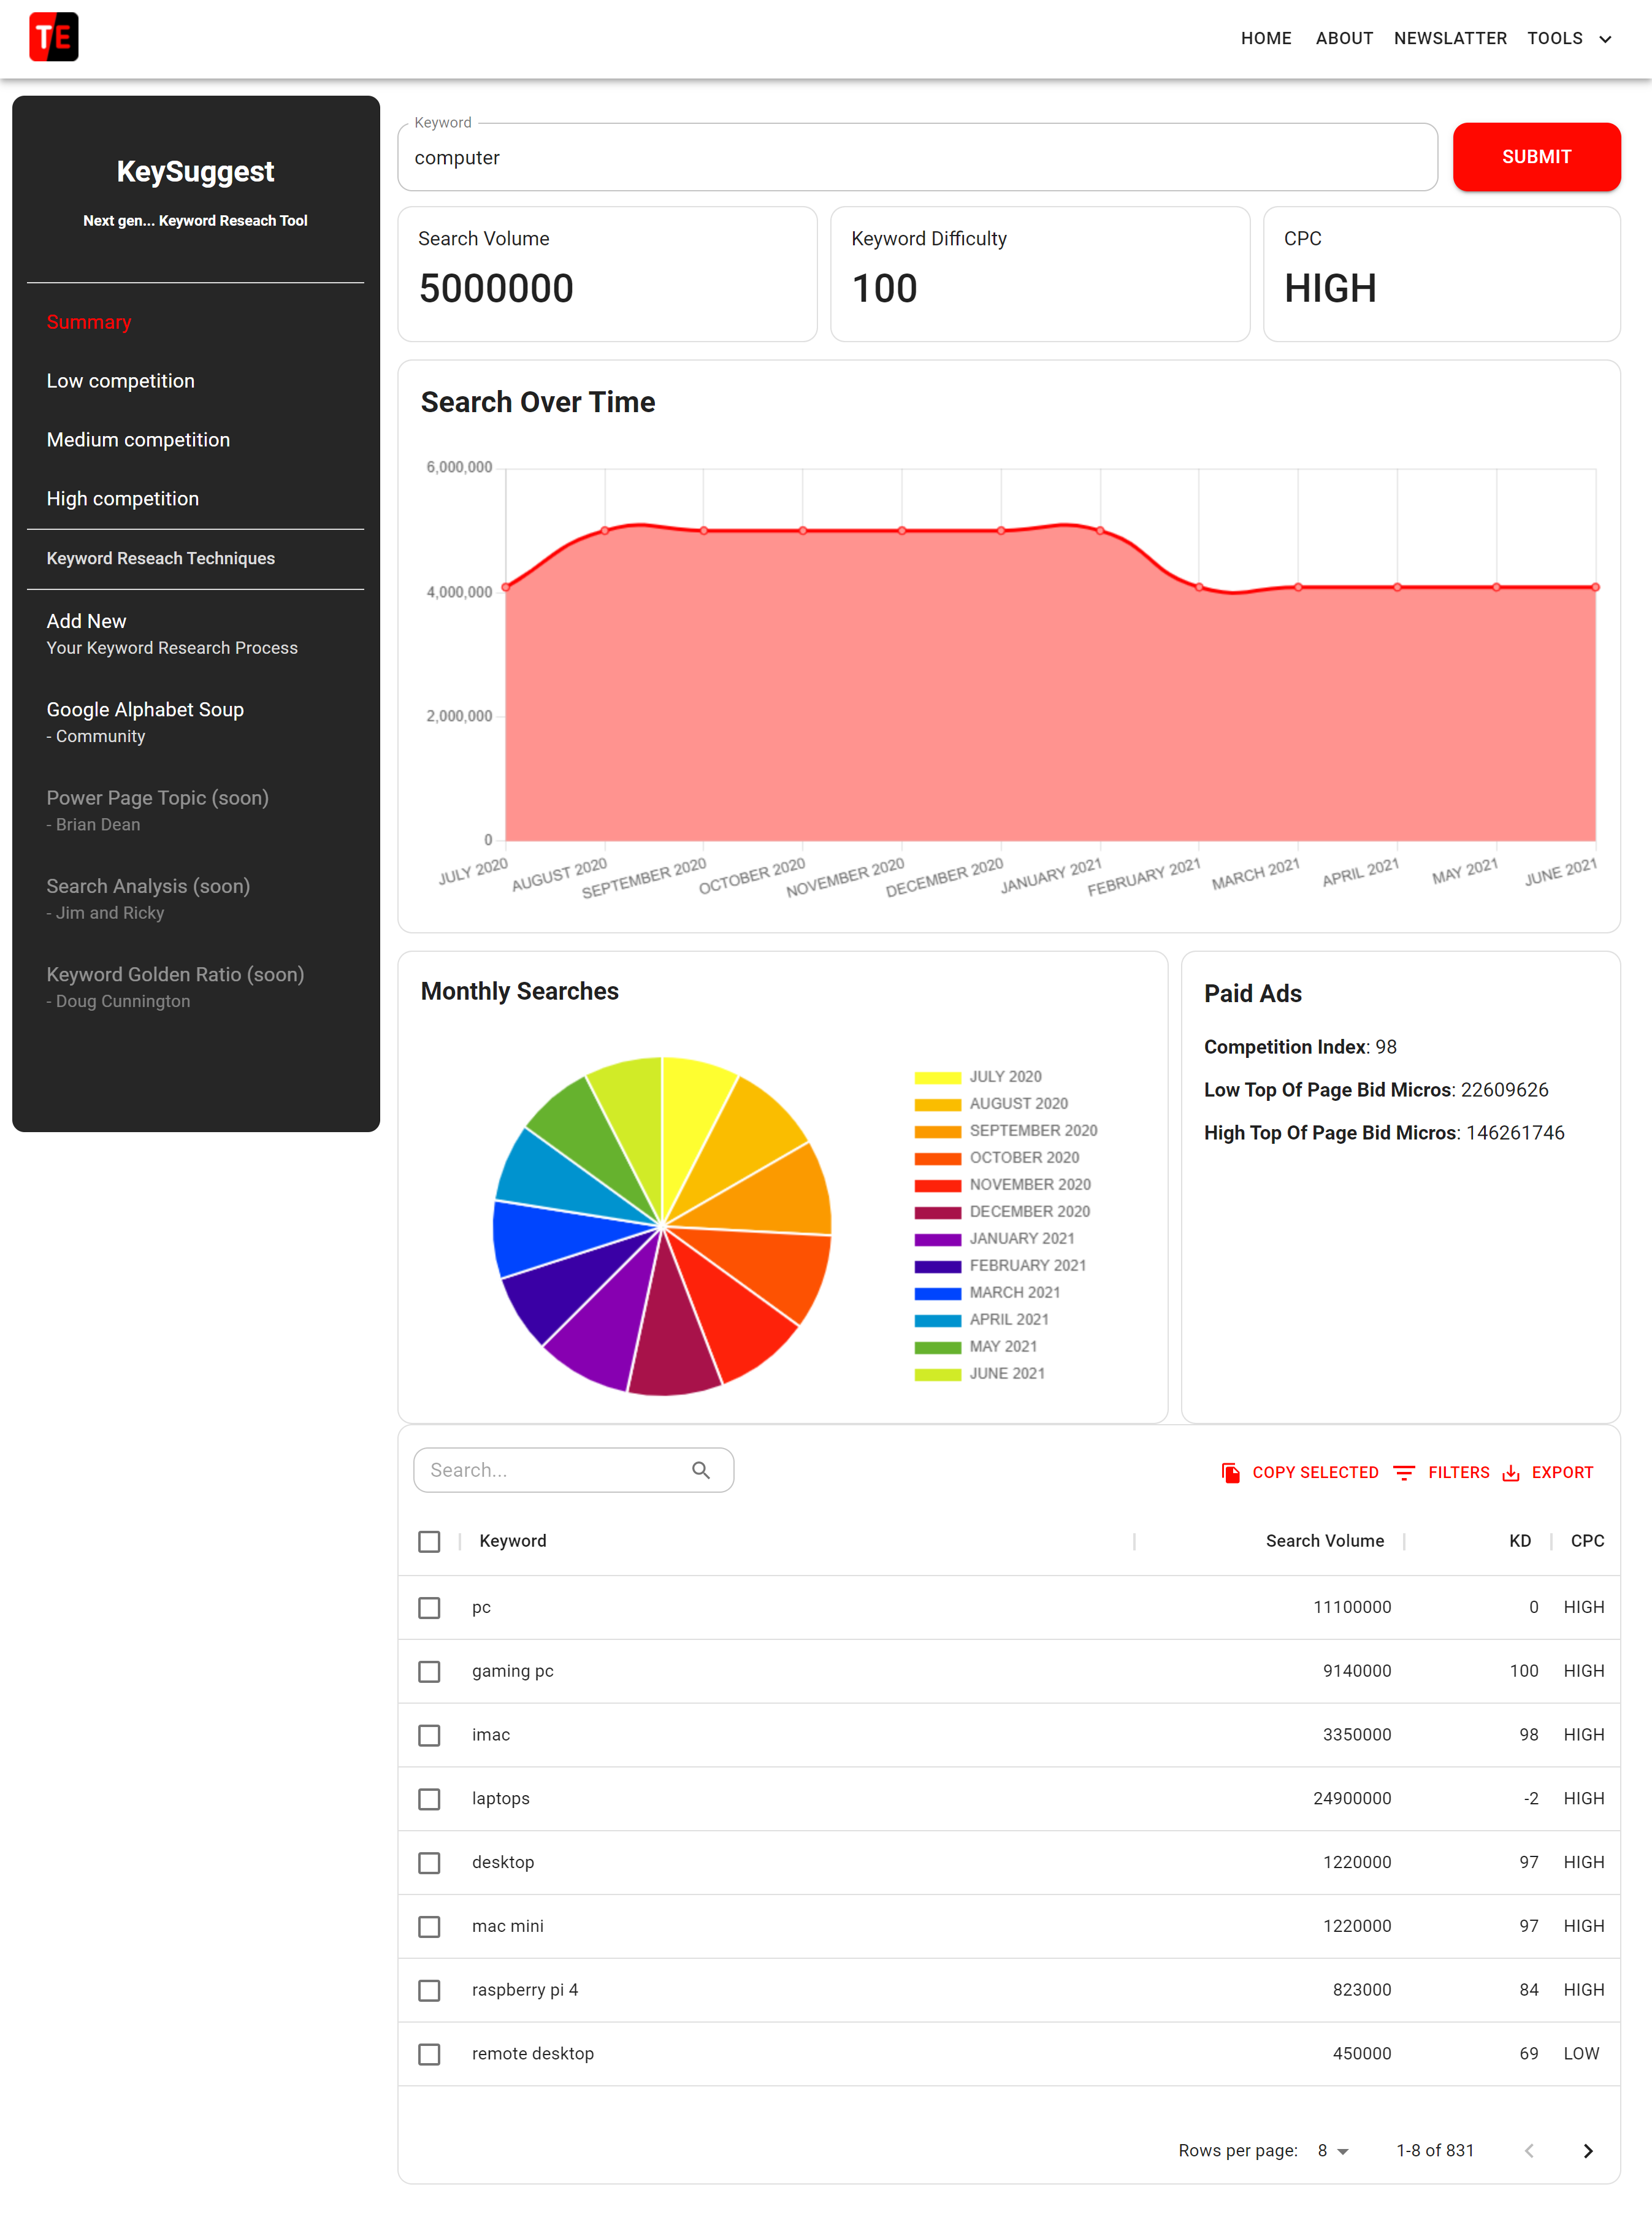
Task: Select the 'raspberry pi 4' row checkbox
Action: [429, 1990]
